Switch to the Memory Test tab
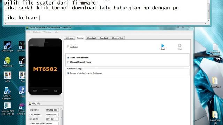The image size is (223, 125). 117,38
